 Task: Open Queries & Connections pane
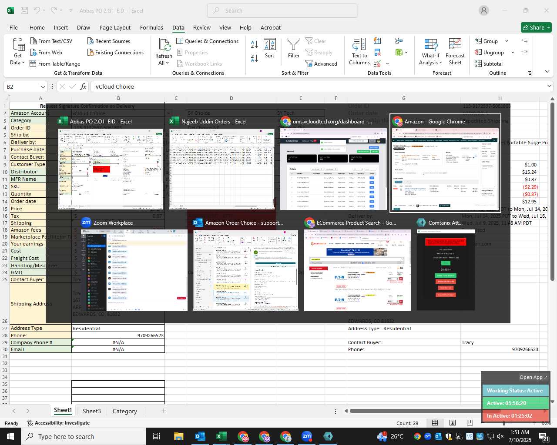tap(208, 41)
